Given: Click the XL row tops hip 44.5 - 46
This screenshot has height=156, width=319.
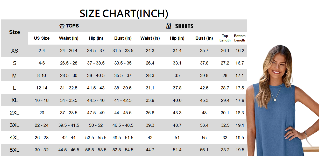Looking at the screenshot, I should (x=96, y=100).
